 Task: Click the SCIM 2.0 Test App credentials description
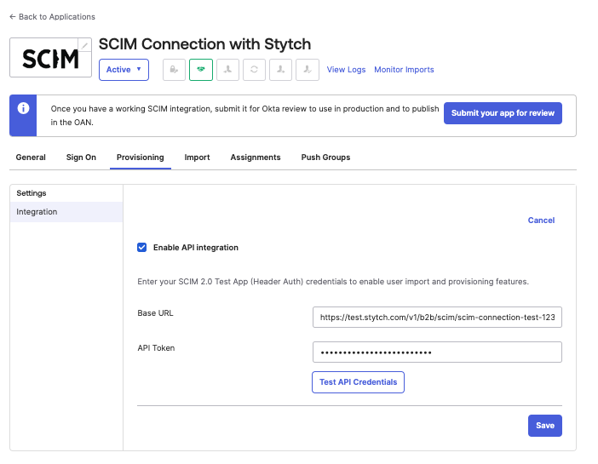coord(333,282)
